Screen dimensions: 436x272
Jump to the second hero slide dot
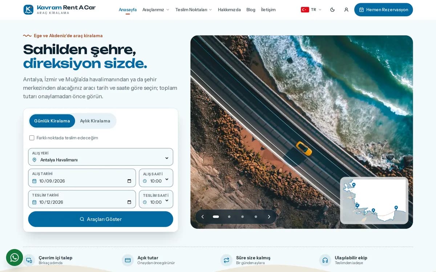[229, 217]
